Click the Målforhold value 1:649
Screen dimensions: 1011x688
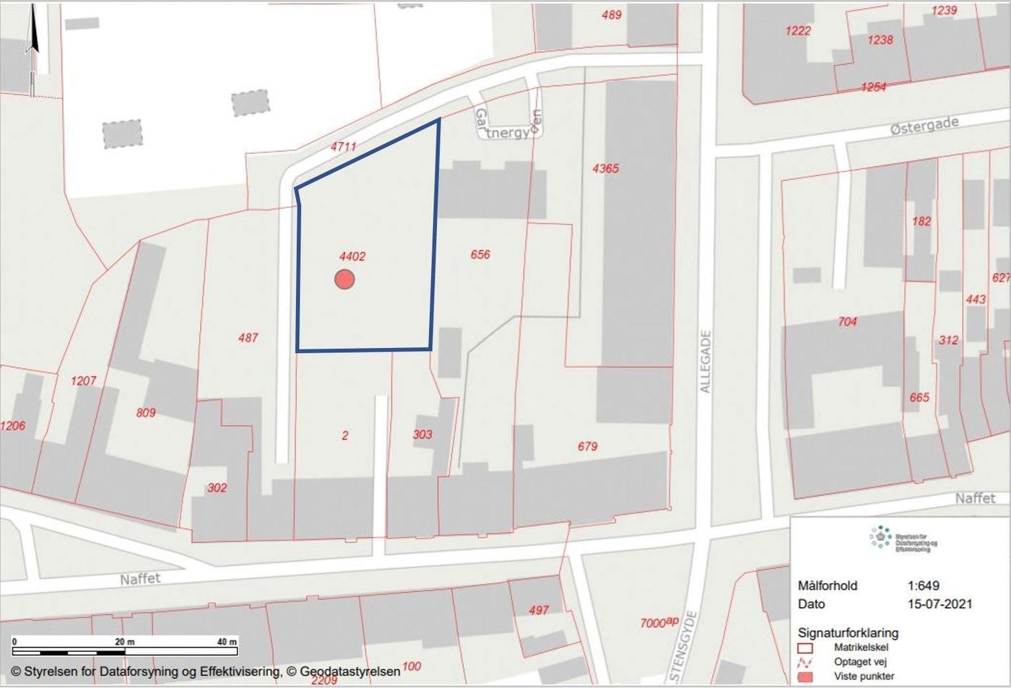[x=923, y=585]
